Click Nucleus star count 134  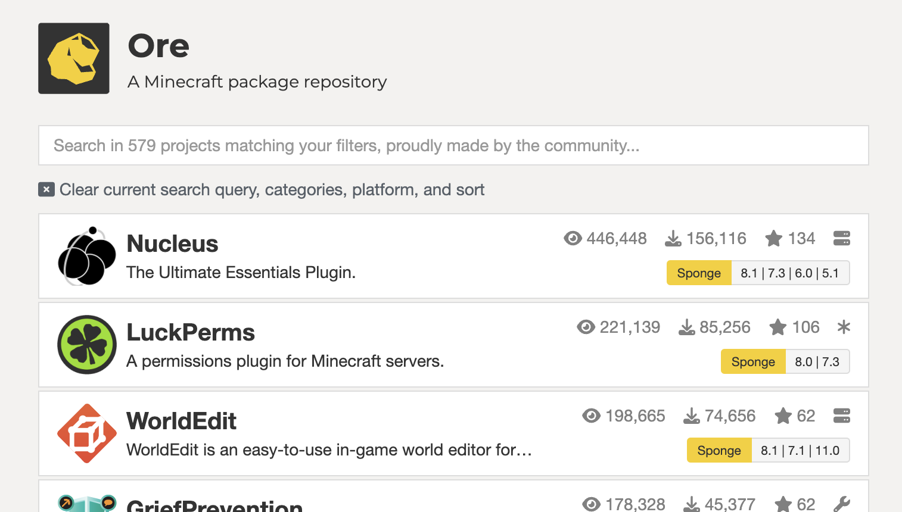[x=801, y=239]
